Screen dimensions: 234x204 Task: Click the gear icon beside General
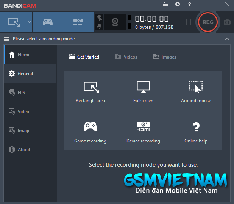12,74
